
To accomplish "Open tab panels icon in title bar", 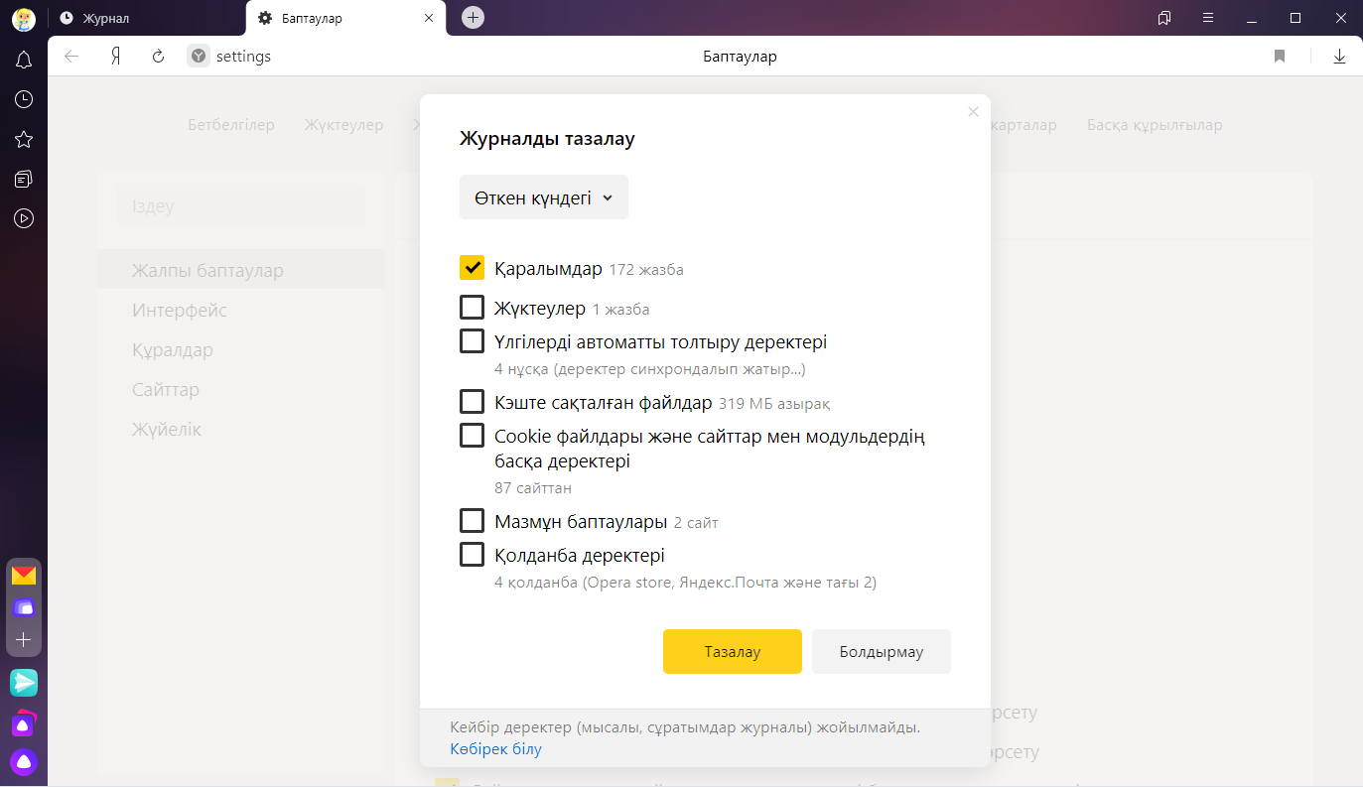I will pyautogui.click(x=1164, y=18).
